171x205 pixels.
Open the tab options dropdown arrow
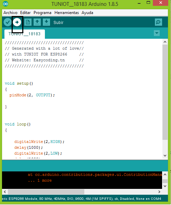pyautogui.click(x=157, y=33)
